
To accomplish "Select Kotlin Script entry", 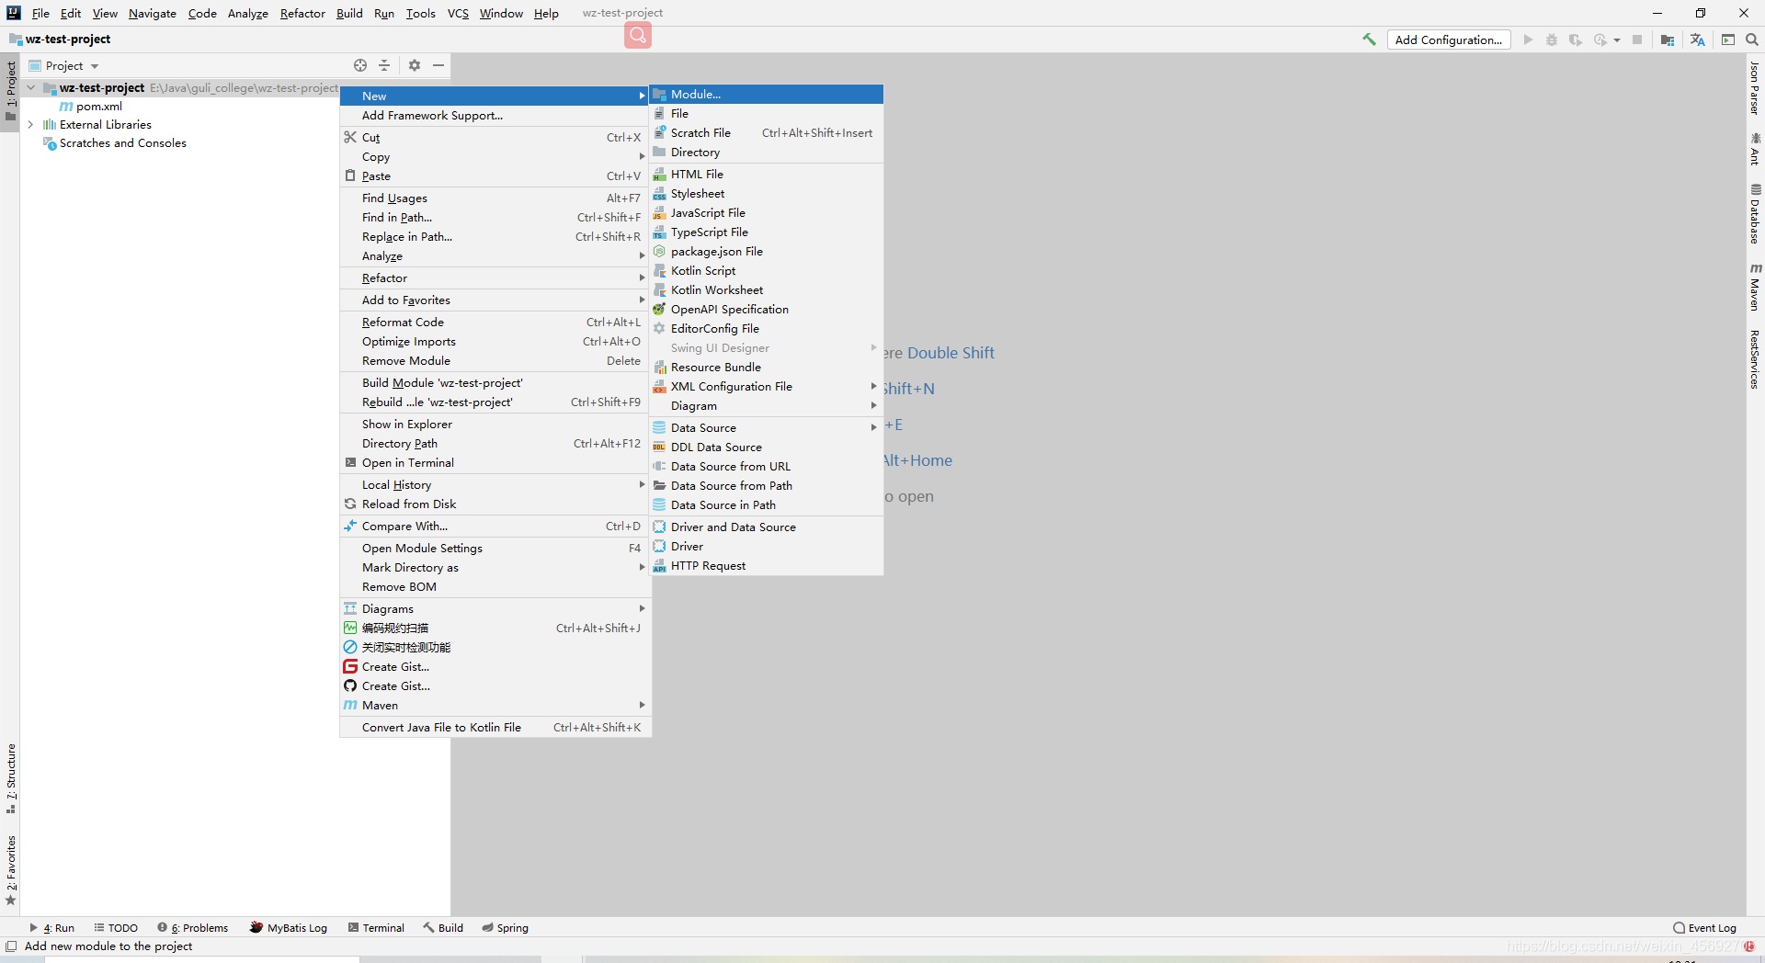I will [767, 271].
